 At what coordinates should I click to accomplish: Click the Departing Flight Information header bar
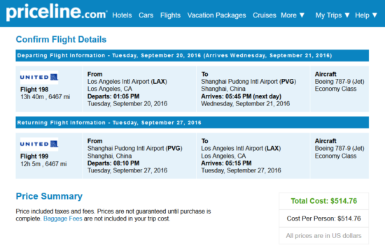(192, 56)
